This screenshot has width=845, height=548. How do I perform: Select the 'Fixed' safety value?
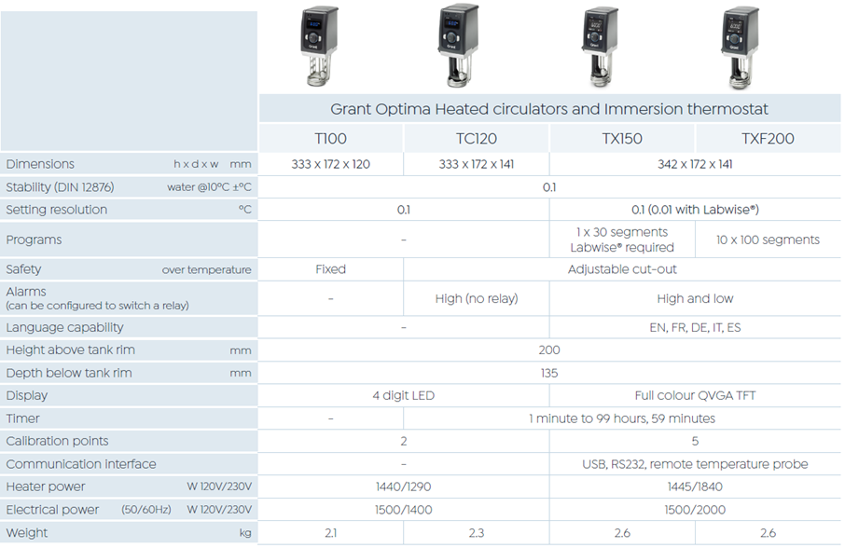pos(330,269)
